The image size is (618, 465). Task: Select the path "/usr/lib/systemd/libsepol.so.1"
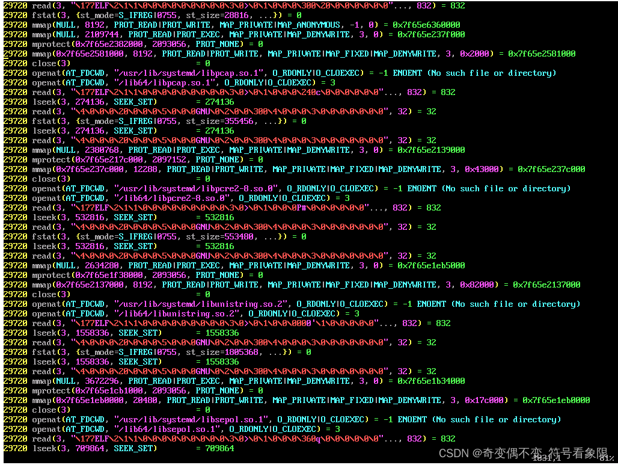click(x=191, y=420)
